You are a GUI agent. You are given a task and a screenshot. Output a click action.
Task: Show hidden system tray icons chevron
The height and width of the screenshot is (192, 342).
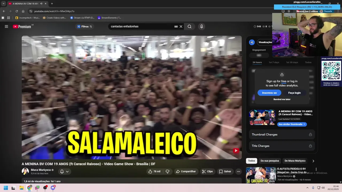(x=307, y=188)
